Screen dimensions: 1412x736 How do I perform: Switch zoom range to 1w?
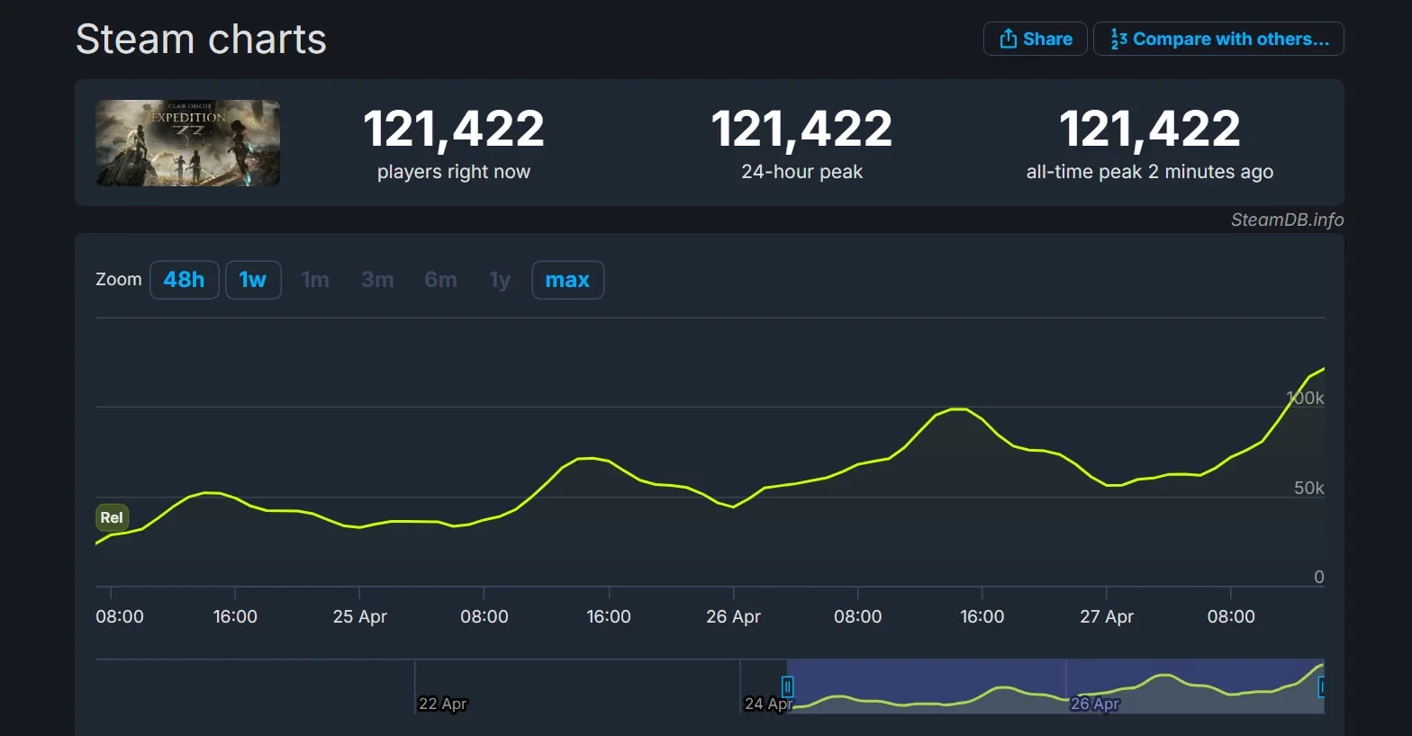(x=252, y=280)
